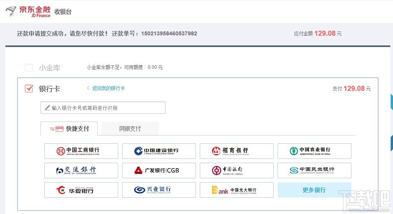Select 中国银行 Bank of China option
This screenshot has height=214, width=393.
pyautogui.click(x=237, y=171)
